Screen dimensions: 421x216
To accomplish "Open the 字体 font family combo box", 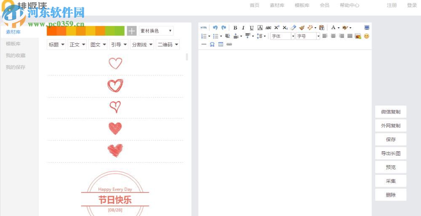I will coord(282,36).
